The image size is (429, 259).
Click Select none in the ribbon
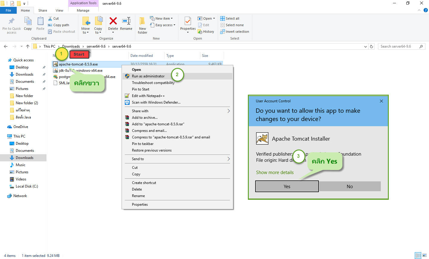click(x=232, y=25)
